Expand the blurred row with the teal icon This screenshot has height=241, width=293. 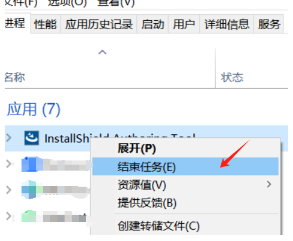pyautogui.click(x=8, y=190)
